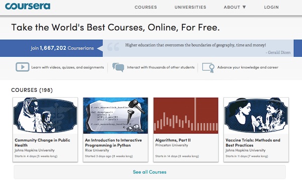
Task: Open Community Change in Public Health thumbnail
Action: point(45,115)
